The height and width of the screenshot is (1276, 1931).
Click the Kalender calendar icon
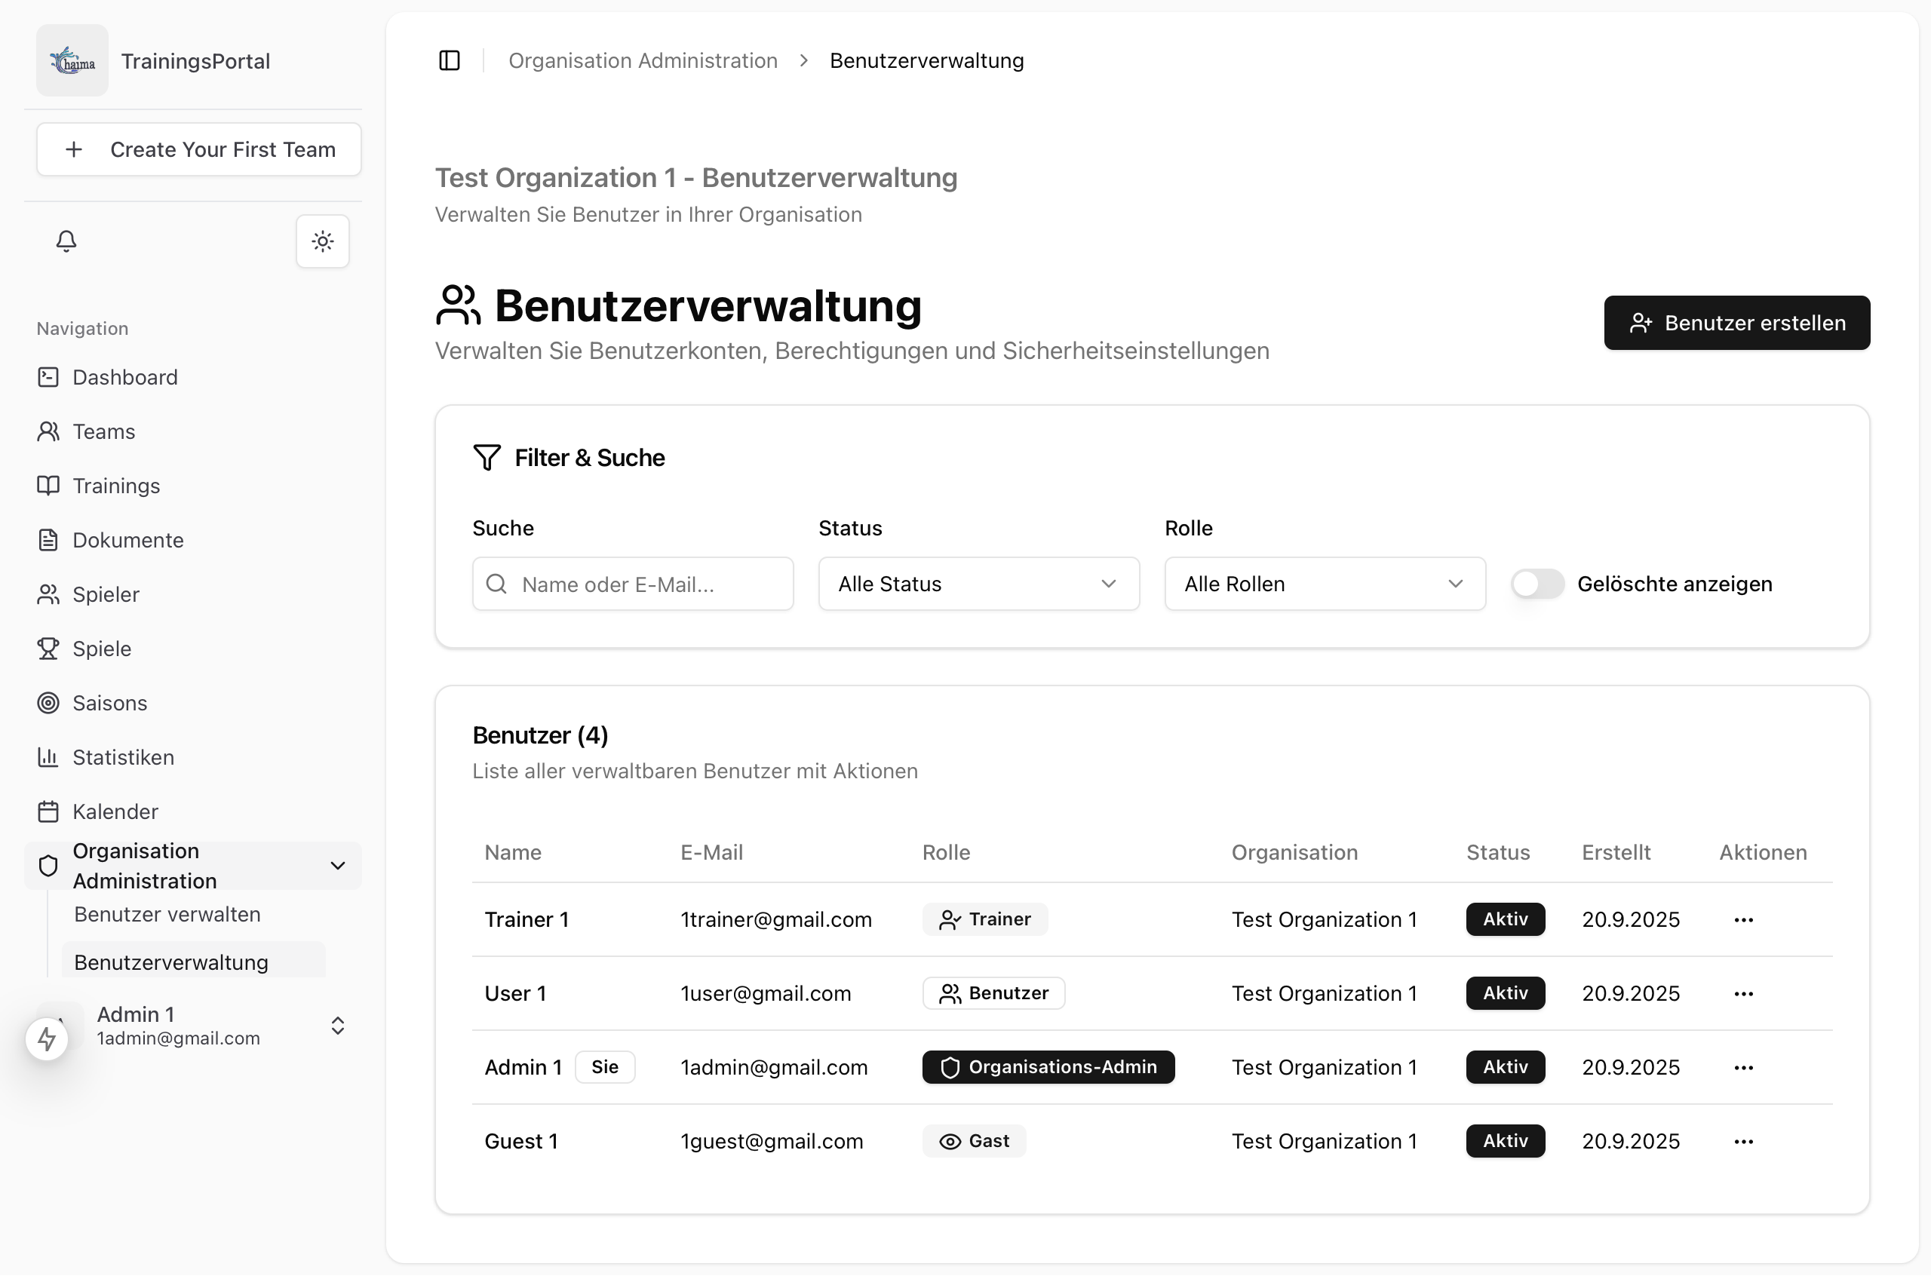click(48, 811)
